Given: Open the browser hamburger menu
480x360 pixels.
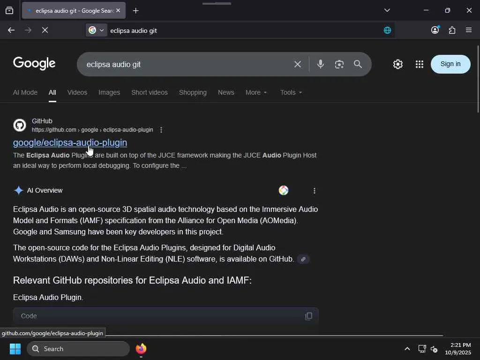Looking at the screenshot, I should coord(469,30).
